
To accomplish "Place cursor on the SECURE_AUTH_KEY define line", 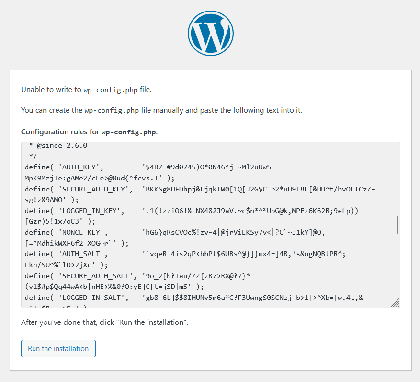I will point(200,189).
